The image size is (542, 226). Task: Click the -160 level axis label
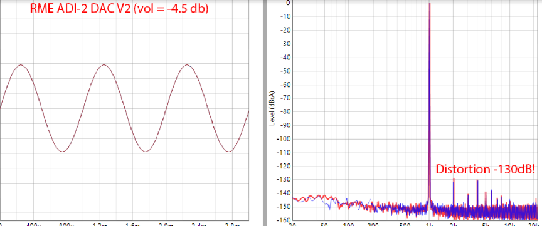pos(284,220)
